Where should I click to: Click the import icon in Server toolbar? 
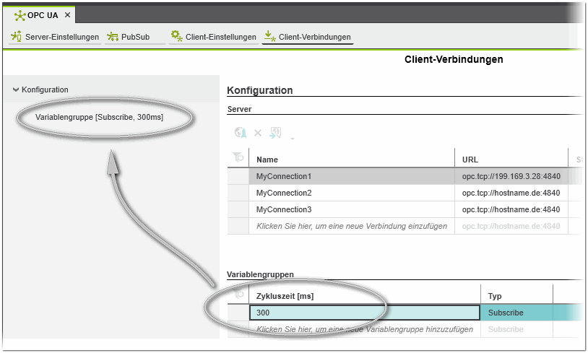point(275,134)
